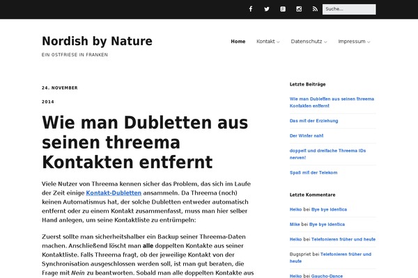Open Mike's comment on Bye bye Identica
Viewport: 418px width, 278px height.
coord(327,224)
